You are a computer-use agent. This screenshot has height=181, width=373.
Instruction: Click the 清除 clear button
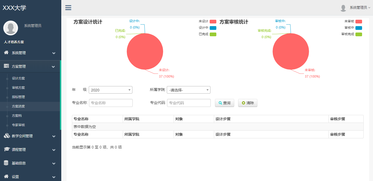248,103
